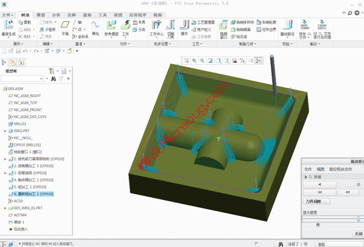
Task: Expand the 005_WRK_01.PRT tree node
Action: [5, 208]
